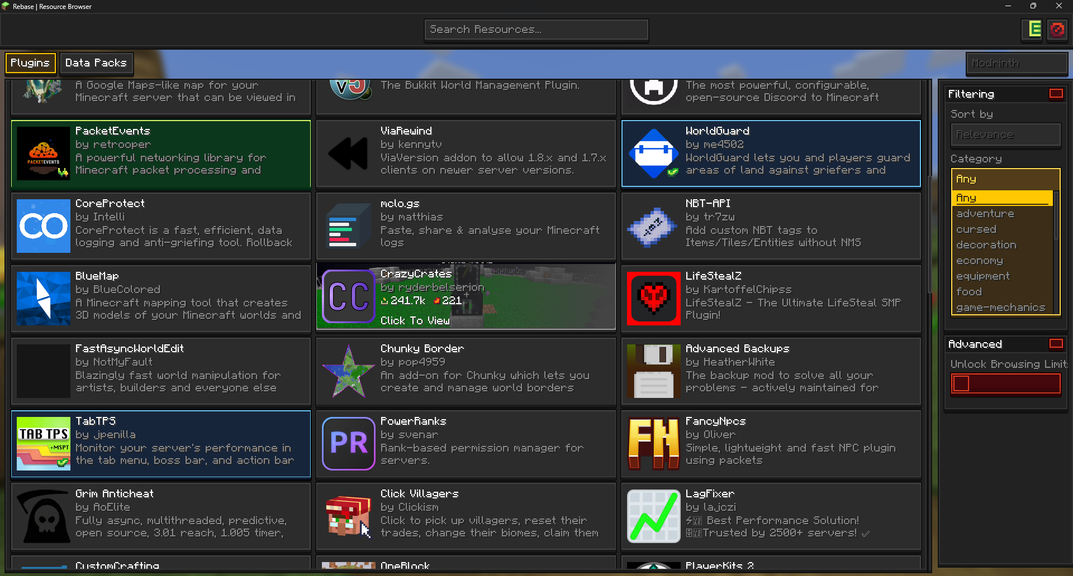Click the Chunky Border star icon
This screenshot has height=576, width=1073.
(x=349, y=371)
